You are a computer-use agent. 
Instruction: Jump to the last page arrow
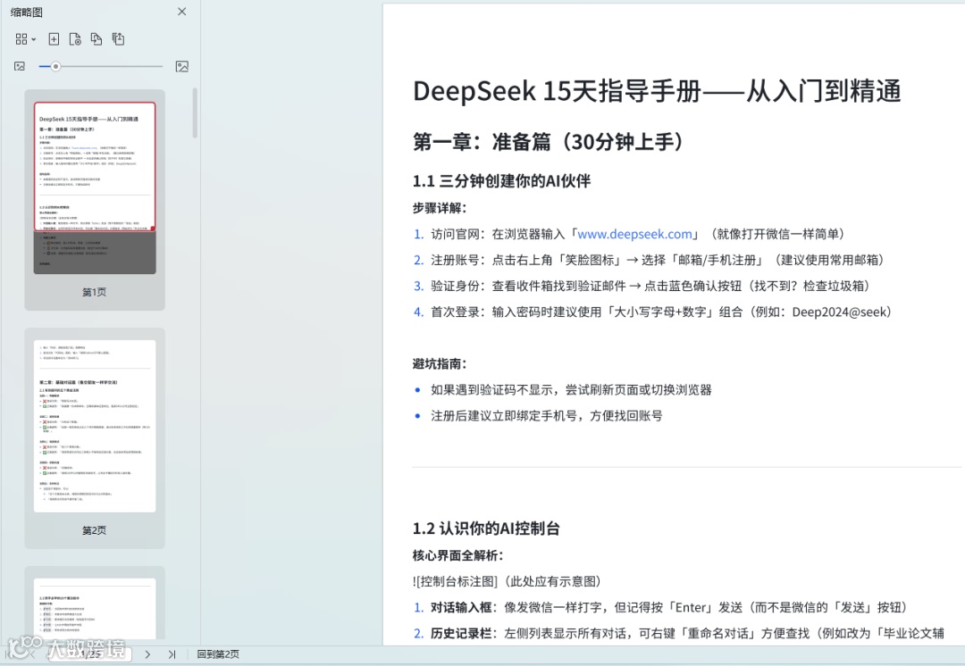172,655
